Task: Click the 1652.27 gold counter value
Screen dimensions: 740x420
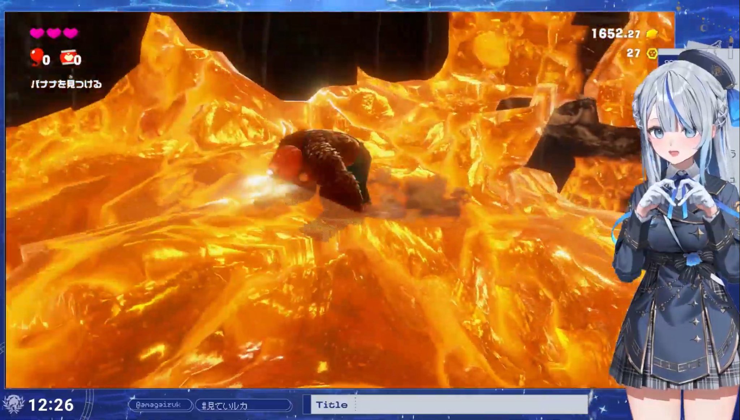Action: pyautogui.click(x=616, y=34)
